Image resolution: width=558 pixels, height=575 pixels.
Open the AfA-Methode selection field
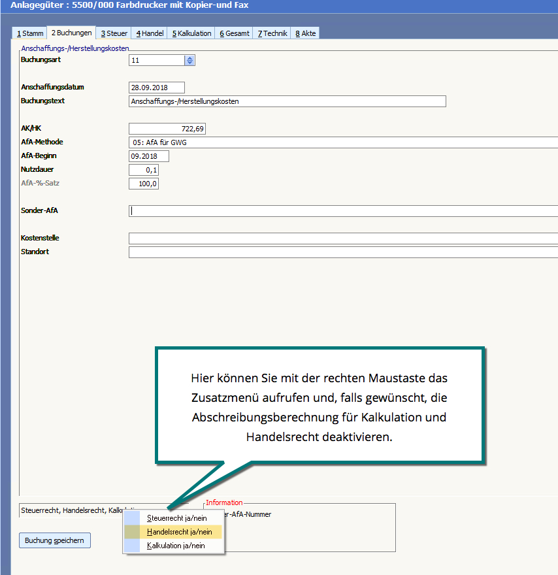point(343,142)
